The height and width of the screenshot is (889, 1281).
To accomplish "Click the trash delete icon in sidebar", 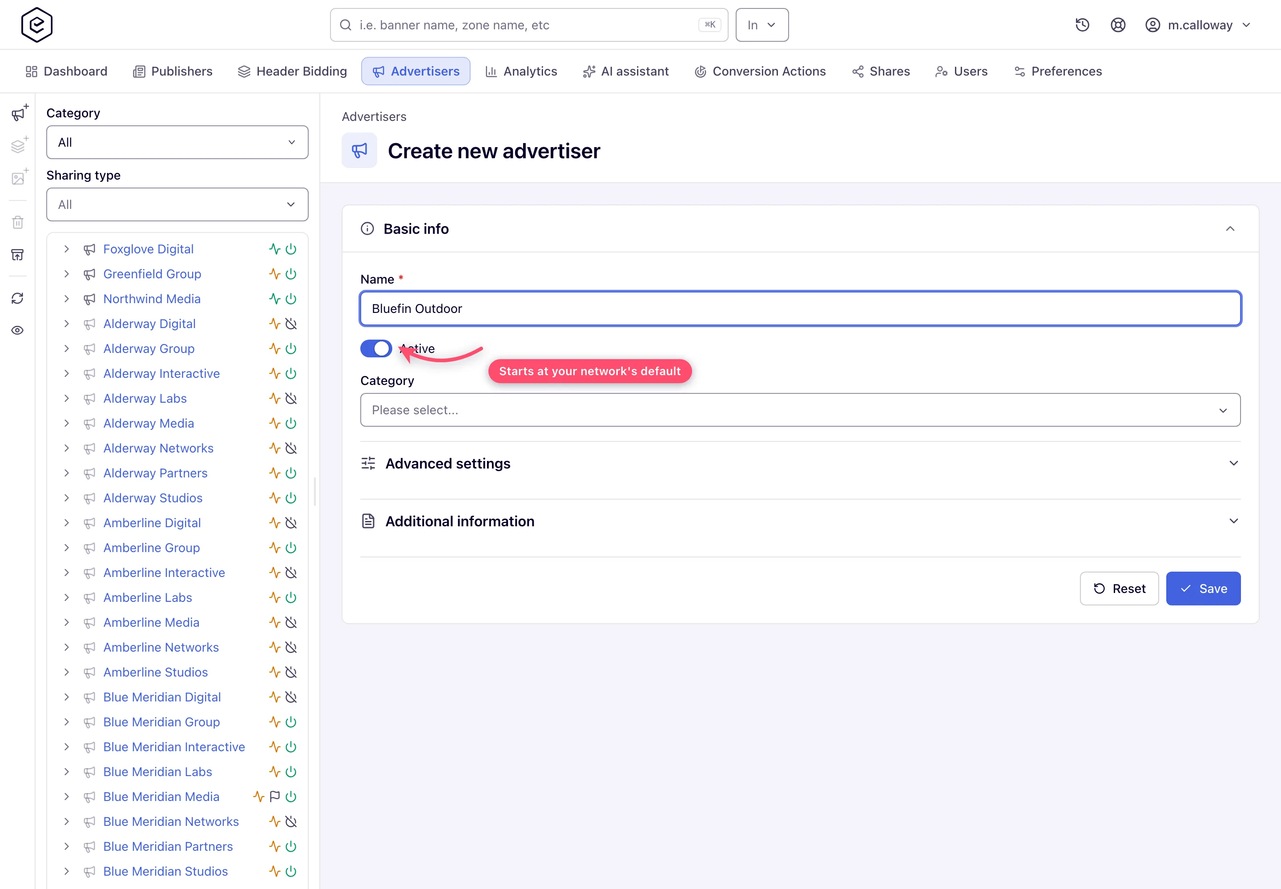I will coord(18,223).
